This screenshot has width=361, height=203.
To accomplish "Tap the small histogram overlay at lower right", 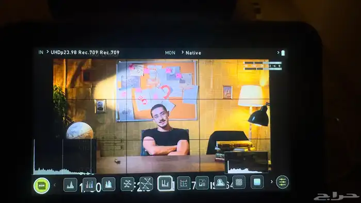I will point(247,162).
